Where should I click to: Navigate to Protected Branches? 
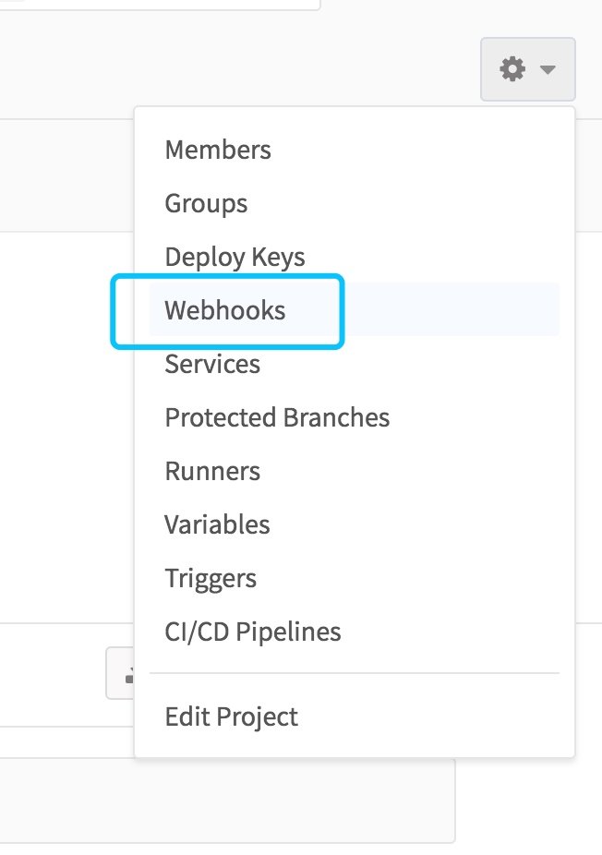pyautogui.click(x=277, y=417)
